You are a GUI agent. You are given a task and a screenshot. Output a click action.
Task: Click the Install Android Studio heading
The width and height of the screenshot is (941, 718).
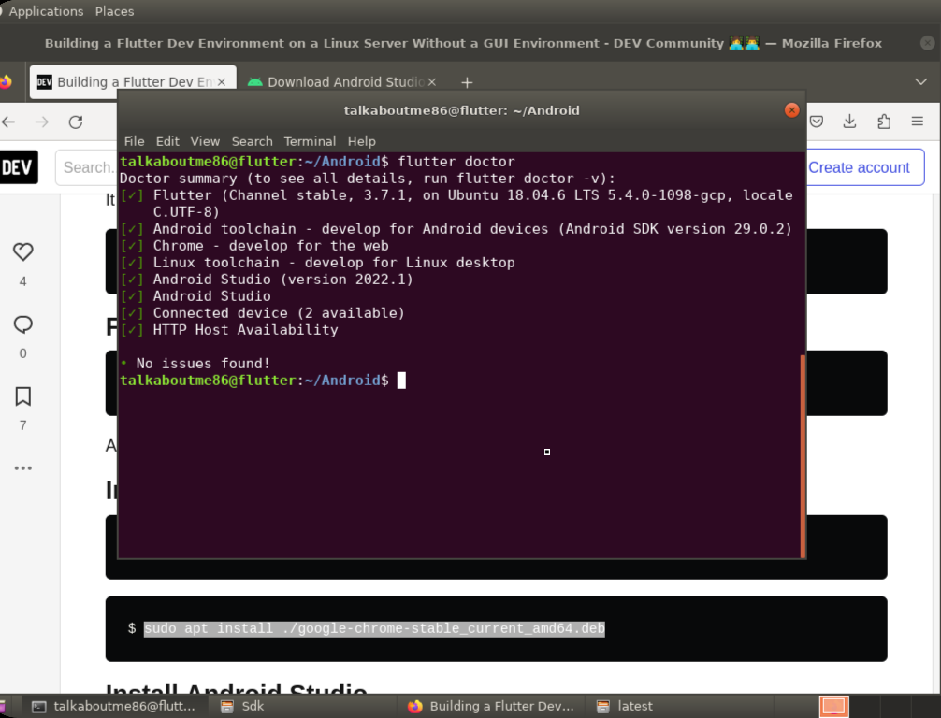coord(236,689)
